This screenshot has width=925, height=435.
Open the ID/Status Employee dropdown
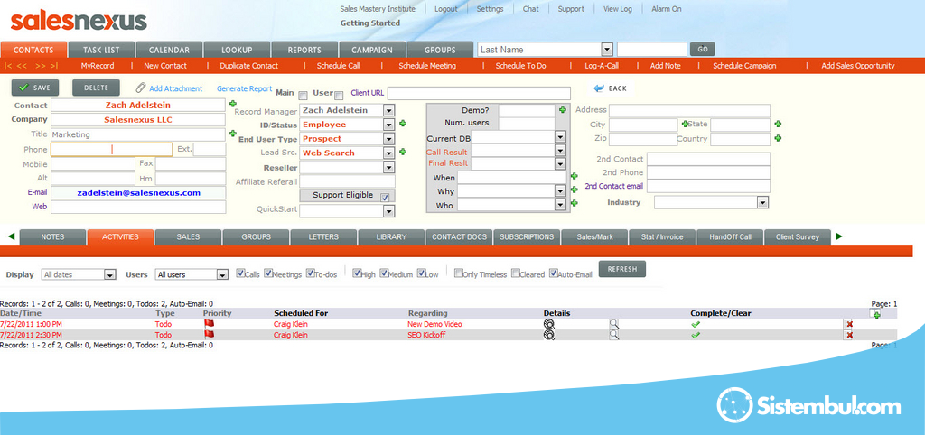388,125
